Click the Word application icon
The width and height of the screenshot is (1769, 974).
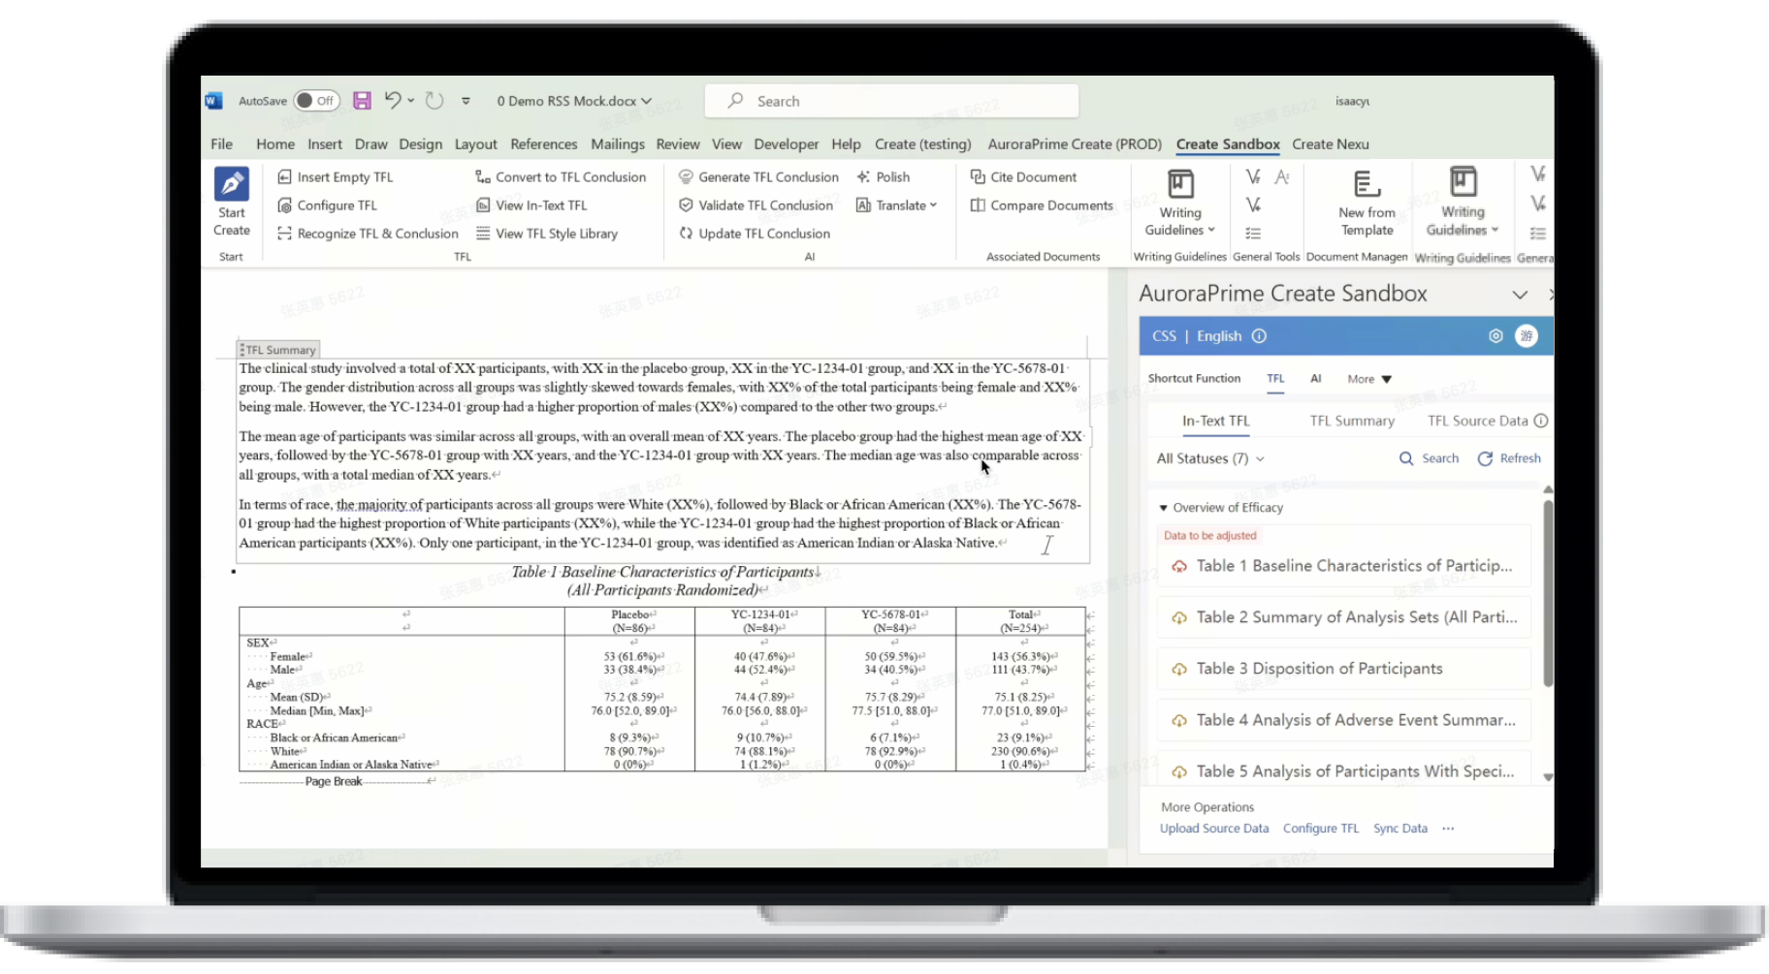[x=214, y=101]
